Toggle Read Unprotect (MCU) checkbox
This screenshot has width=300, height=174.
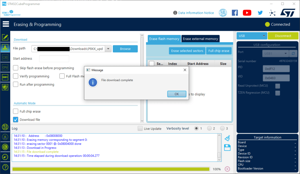click(x=278, y=86)
